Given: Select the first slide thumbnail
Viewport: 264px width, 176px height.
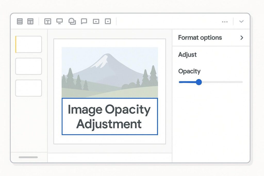Looking at the screenshot, I should [29, 44].
